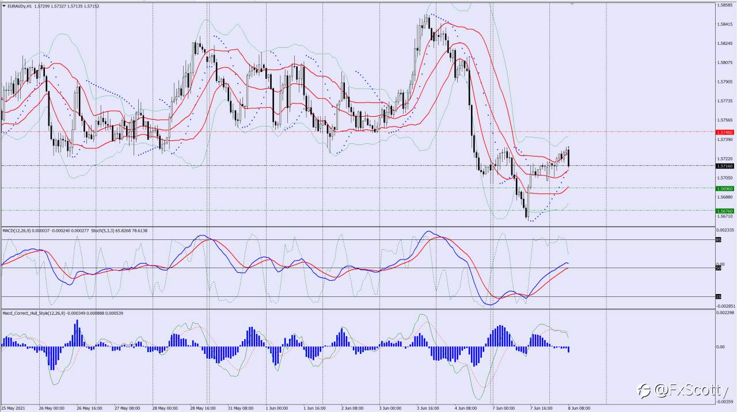This screenshot has width=737, height=412.
Task: Select the black 1.57160 current price label
Action: click(725, 166)
